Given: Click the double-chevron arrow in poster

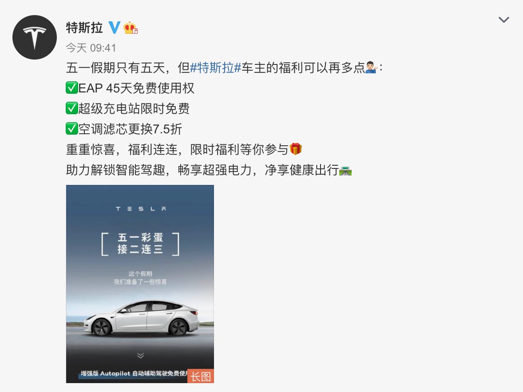Looking at the screenshot, I should [140, 355].
